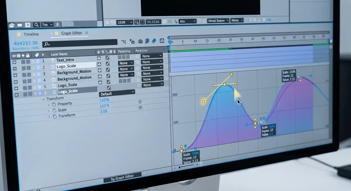Click the RGB color channels icon beside Alix
The width and height of the screenshot is (351, 191).
coord(175,21)
